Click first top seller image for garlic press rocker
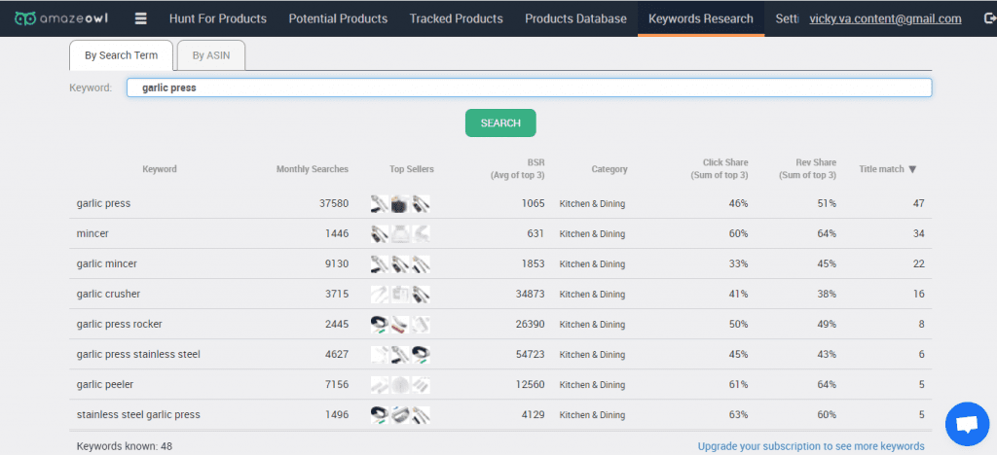This screenshot has height=455, width=997. tap(380, 325)
